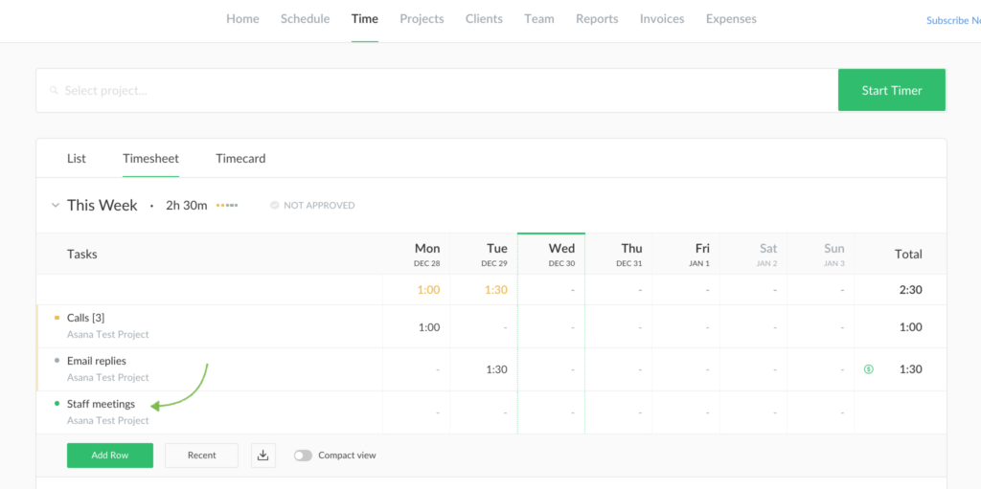Click the NOT APPROVED checkmark icon
The height and width of the screenshot is (489, 981).
(275, 205)
